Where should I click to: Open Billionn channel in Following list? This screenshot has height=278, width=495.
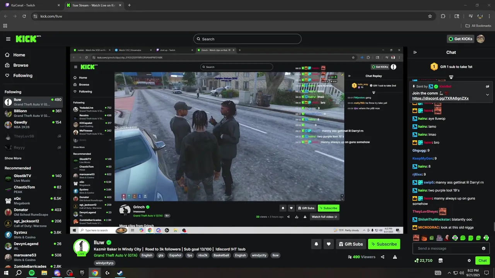tap(33, 113)
